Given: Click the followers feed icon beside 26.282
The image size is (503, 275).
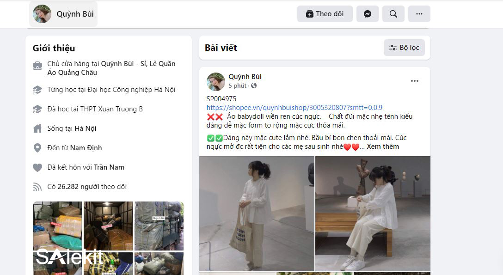Looking at the screenshot, I should click(37, 187).
